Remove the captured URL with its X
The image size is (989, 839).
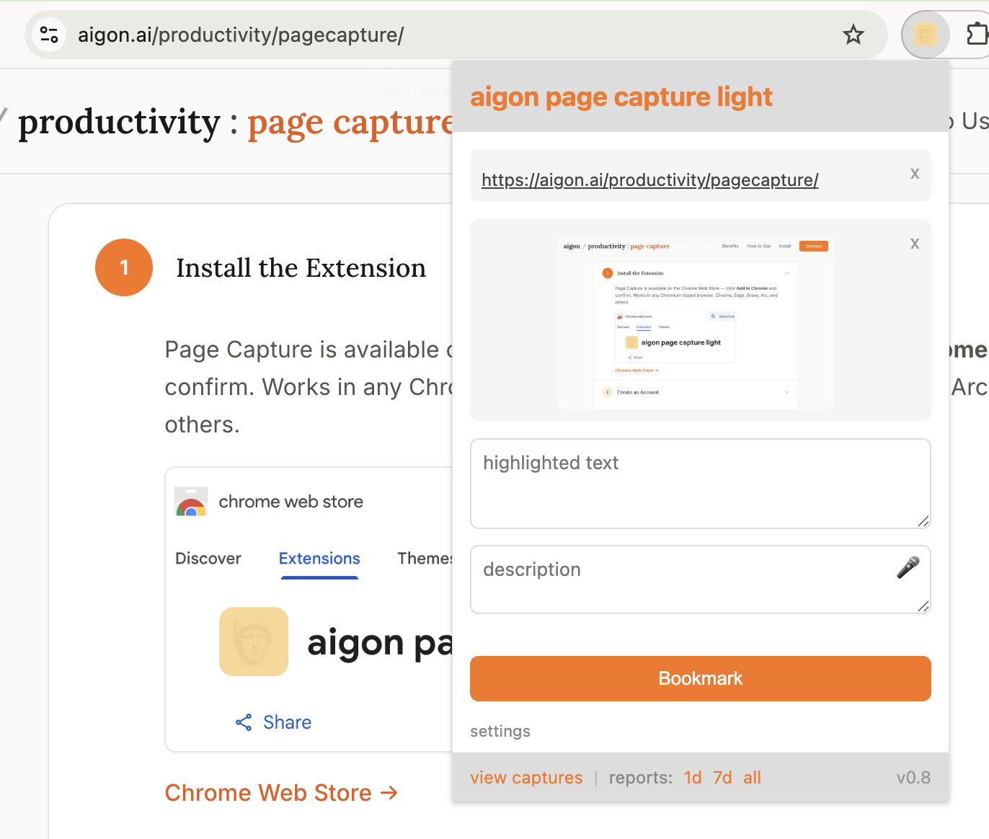click(914, 174)
